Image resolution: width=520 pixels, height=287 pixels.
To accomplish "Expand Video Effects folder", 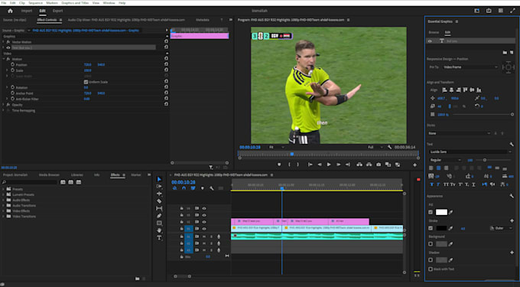I will click(x=3, y=211).
